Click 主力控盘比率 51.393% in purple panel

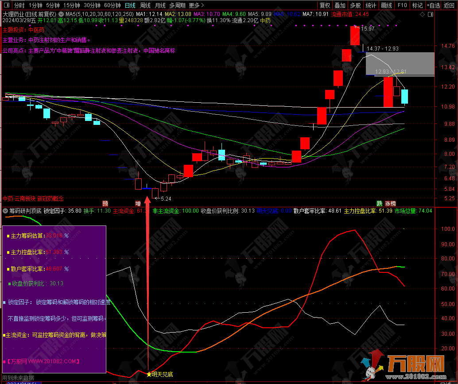click(38, 252)
